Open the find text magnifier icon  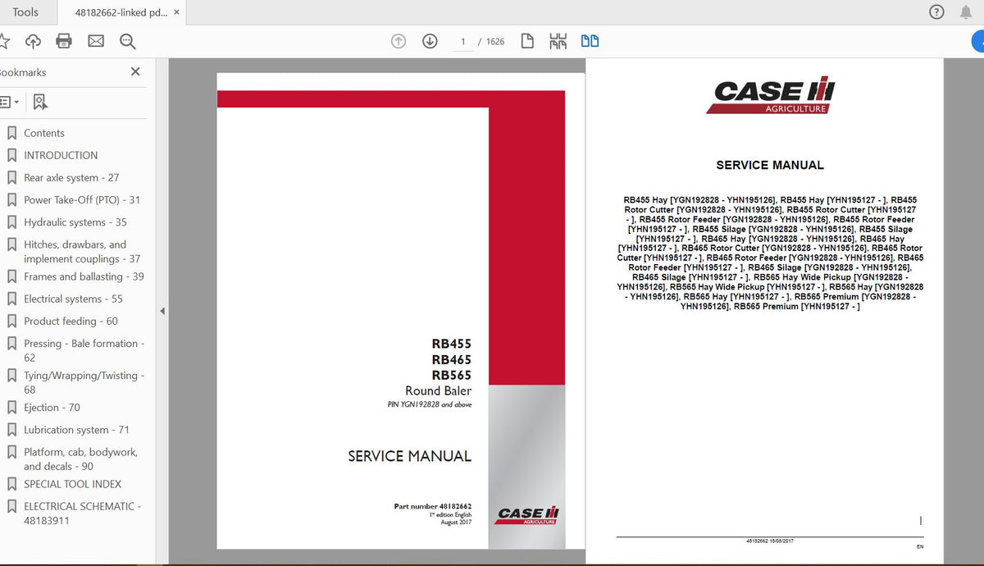pyautogui.click(x=127, y=41)
